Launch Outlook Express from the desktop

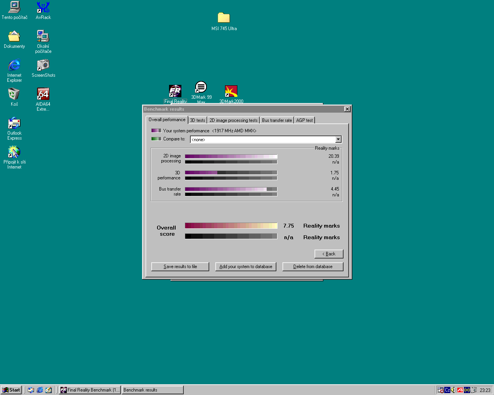pyautogui.click(x=14, y=123)
